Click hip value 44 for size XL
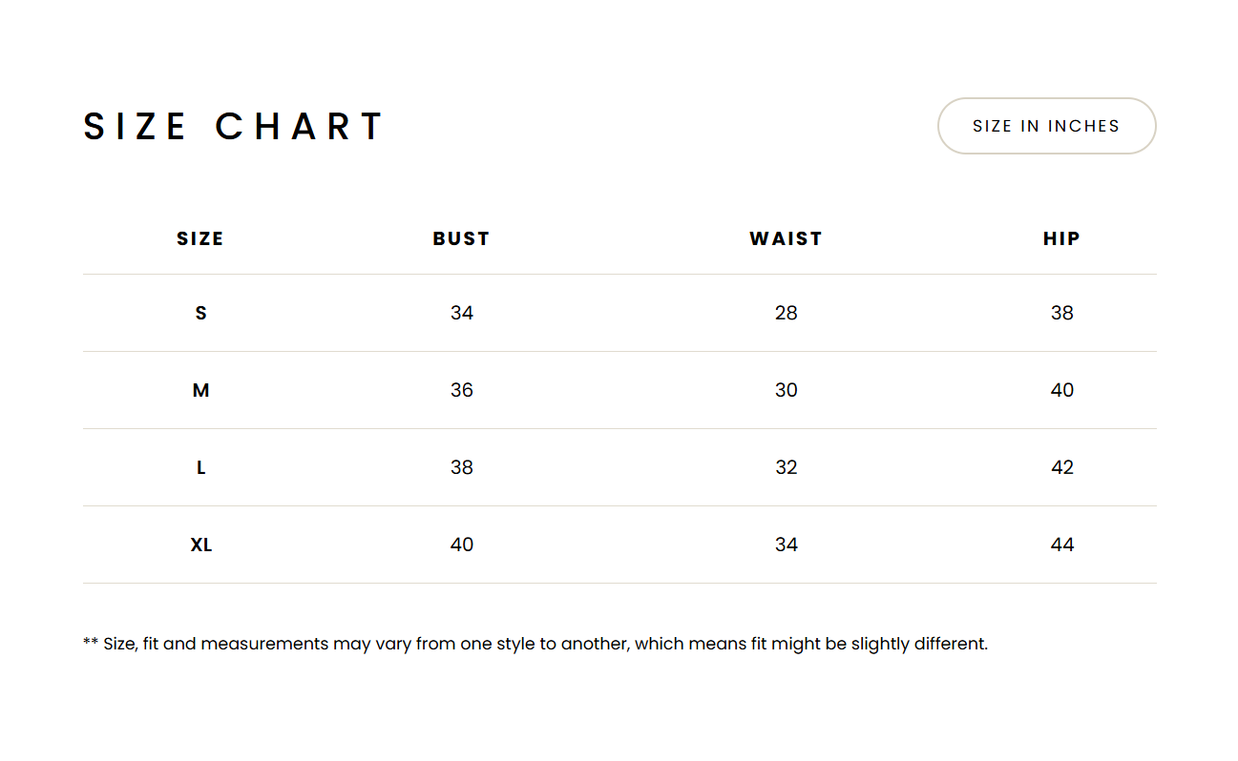1238x761 pixels. coord(1061,545)
